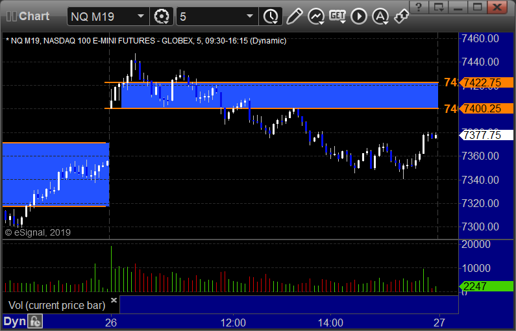The height and width of the screenshot is (331, 516).
Task: Click the 12:00 time axis label
Action: pos(233,323)
